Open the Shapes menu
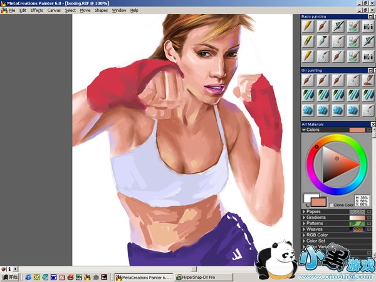 coord(101,11)
